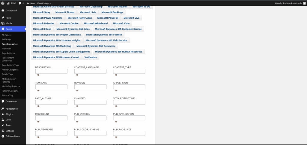Click the Dashboard gauge icon
The image size is (307, 145).
(x=3, y=11)
